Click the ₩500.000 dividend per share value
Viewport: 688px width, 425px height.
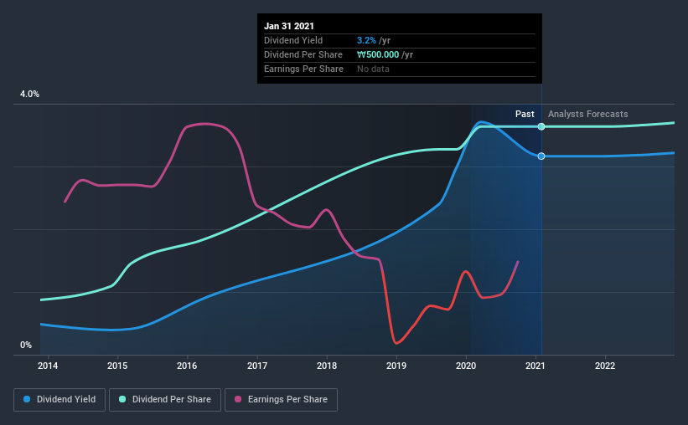(x=378, y=54)
